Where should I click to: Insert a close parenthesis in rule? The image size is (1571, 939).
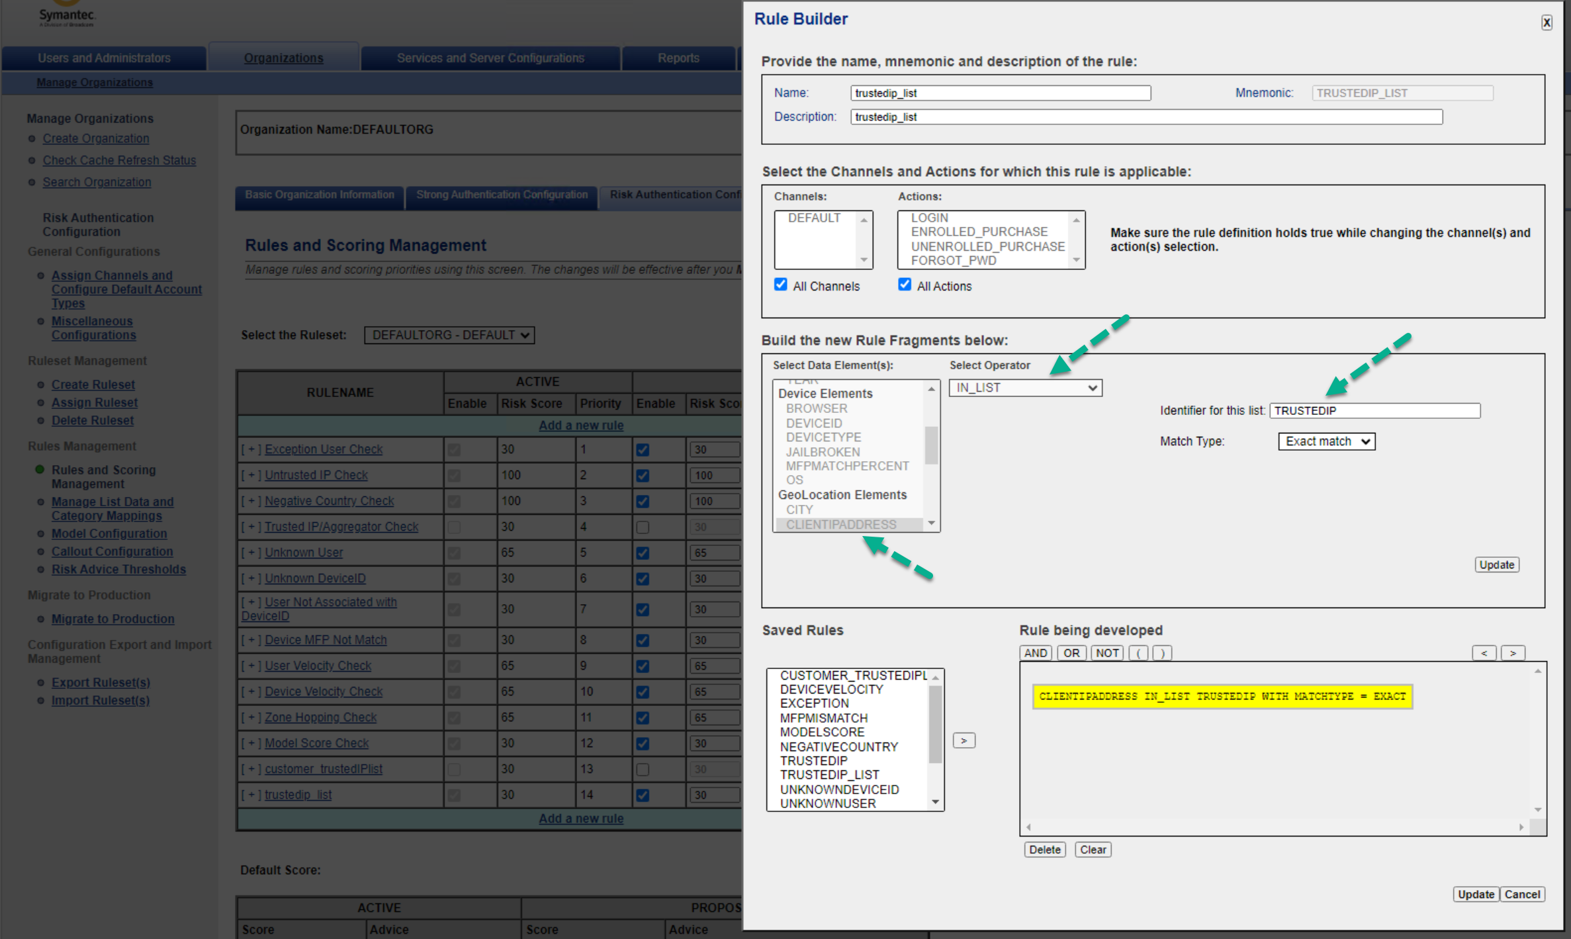tap(1162, 653)
